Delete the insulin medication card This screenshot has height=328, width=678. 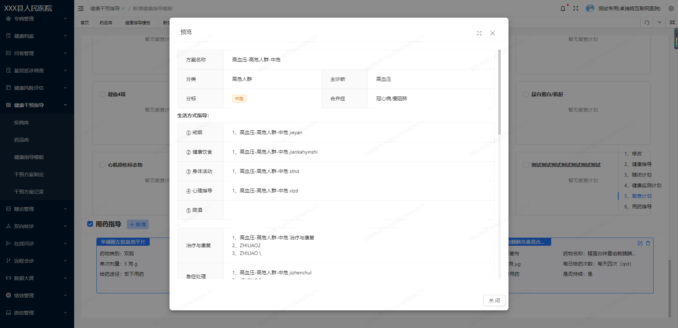click(x=648, y=243)
